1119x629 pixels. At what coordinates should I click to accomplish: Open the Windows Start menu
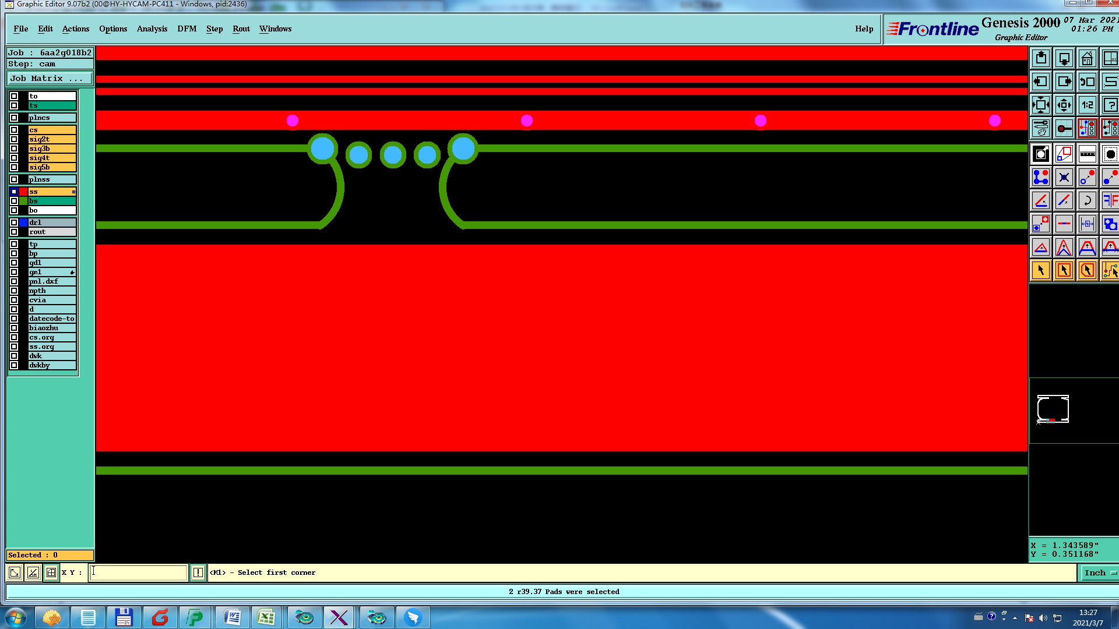(16, 617)
